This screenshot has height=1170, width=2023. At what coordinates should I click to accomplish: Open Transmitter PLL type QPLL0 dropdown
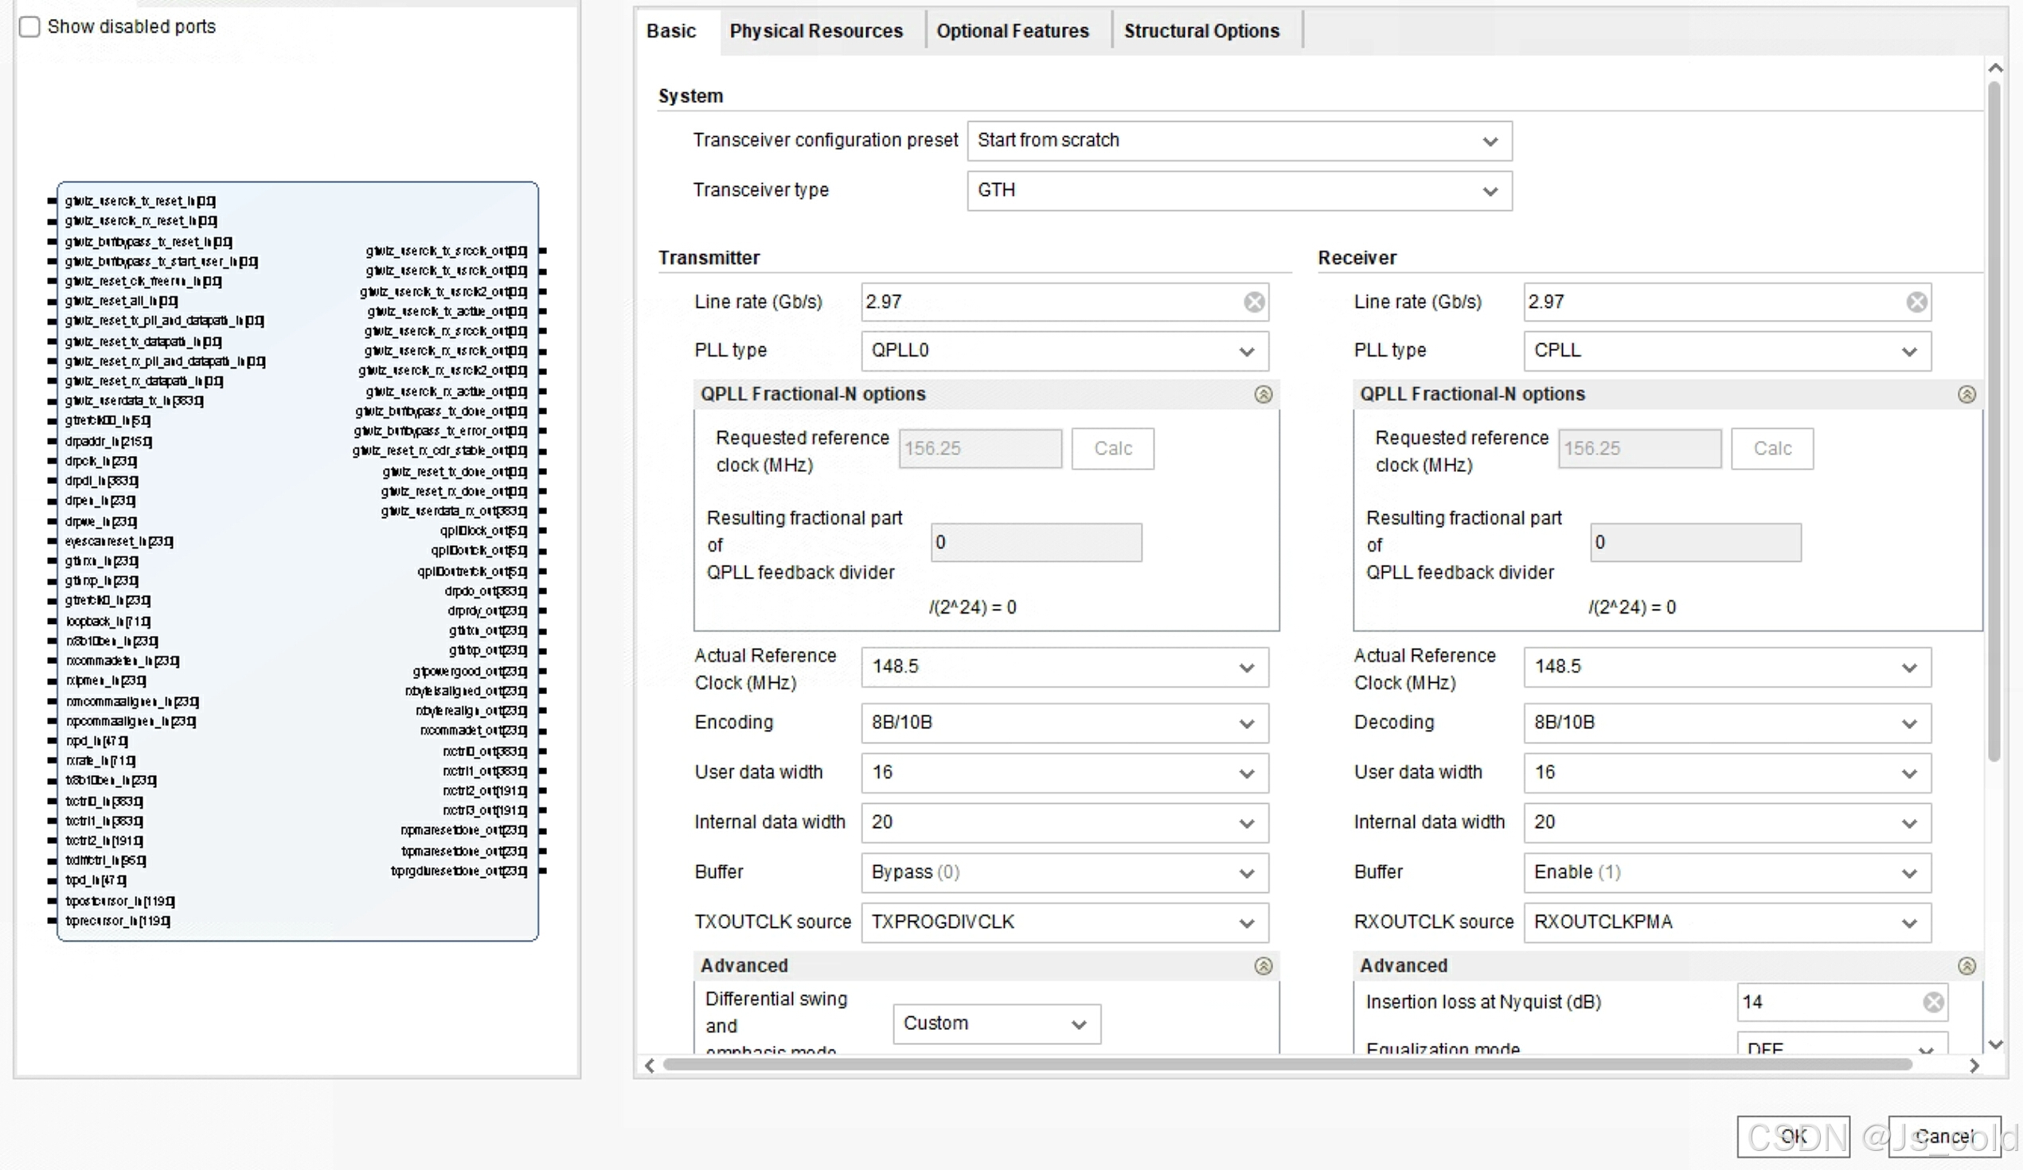click(x=1064, y=351)
